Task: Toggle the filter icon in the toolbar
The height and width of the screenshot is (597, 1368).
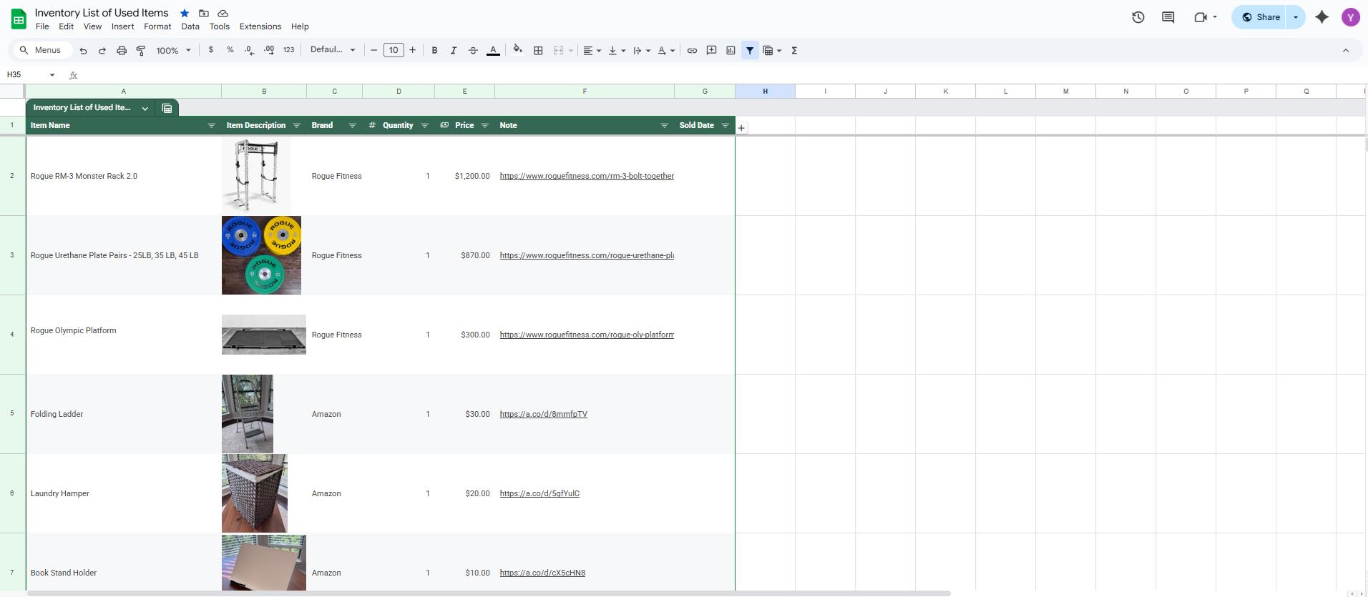Action: pyautogui.click(x=750, y=50)
